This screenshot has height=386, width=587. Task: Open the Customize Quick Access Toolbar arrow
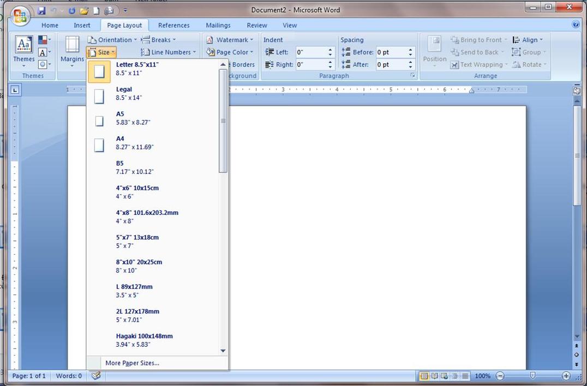coord(125,10)
